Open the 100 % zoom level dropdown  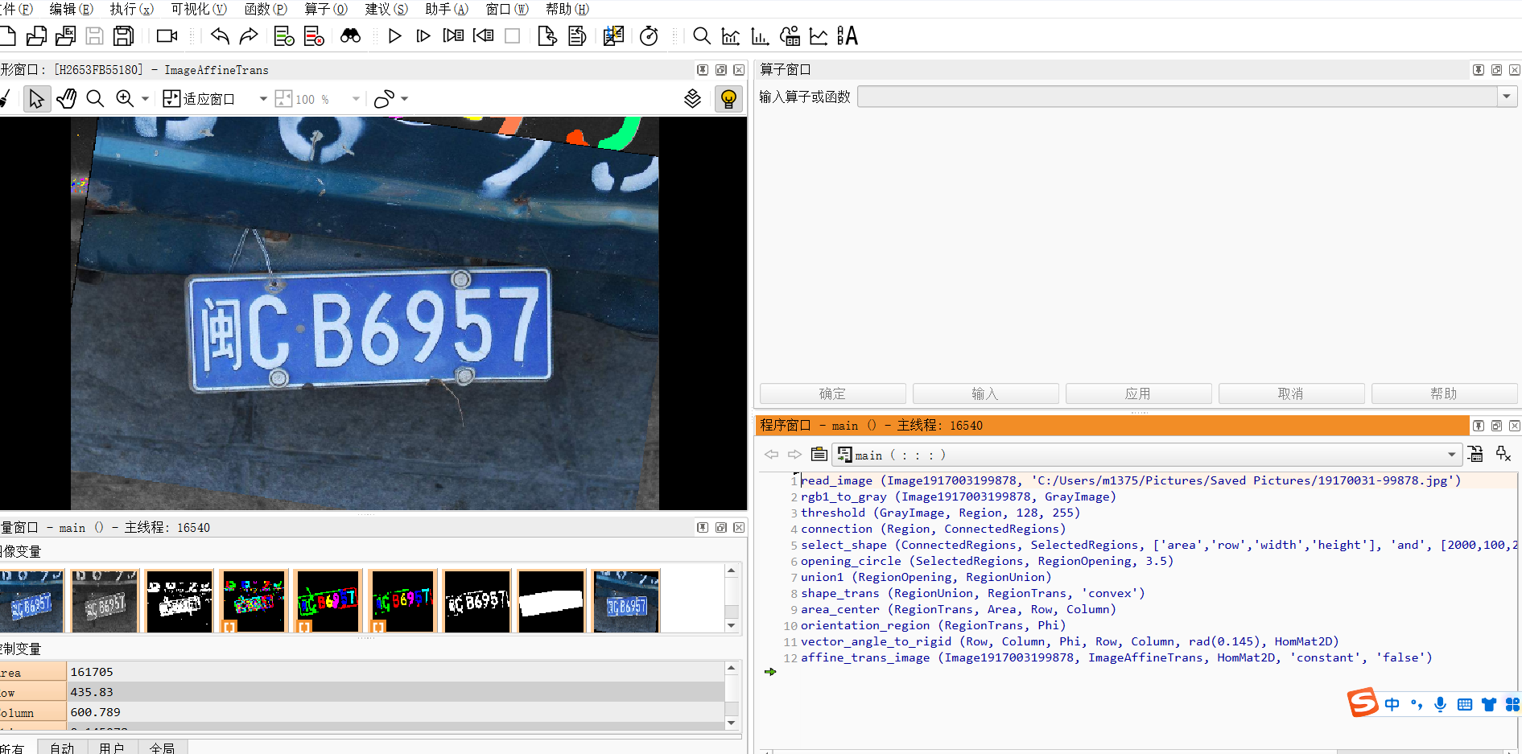point(356,99)
